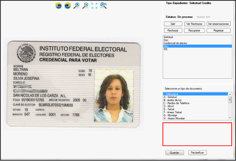Choose 'E - Telcel' document type
This screenshot has width=236, height=161.
pos(169,109)
